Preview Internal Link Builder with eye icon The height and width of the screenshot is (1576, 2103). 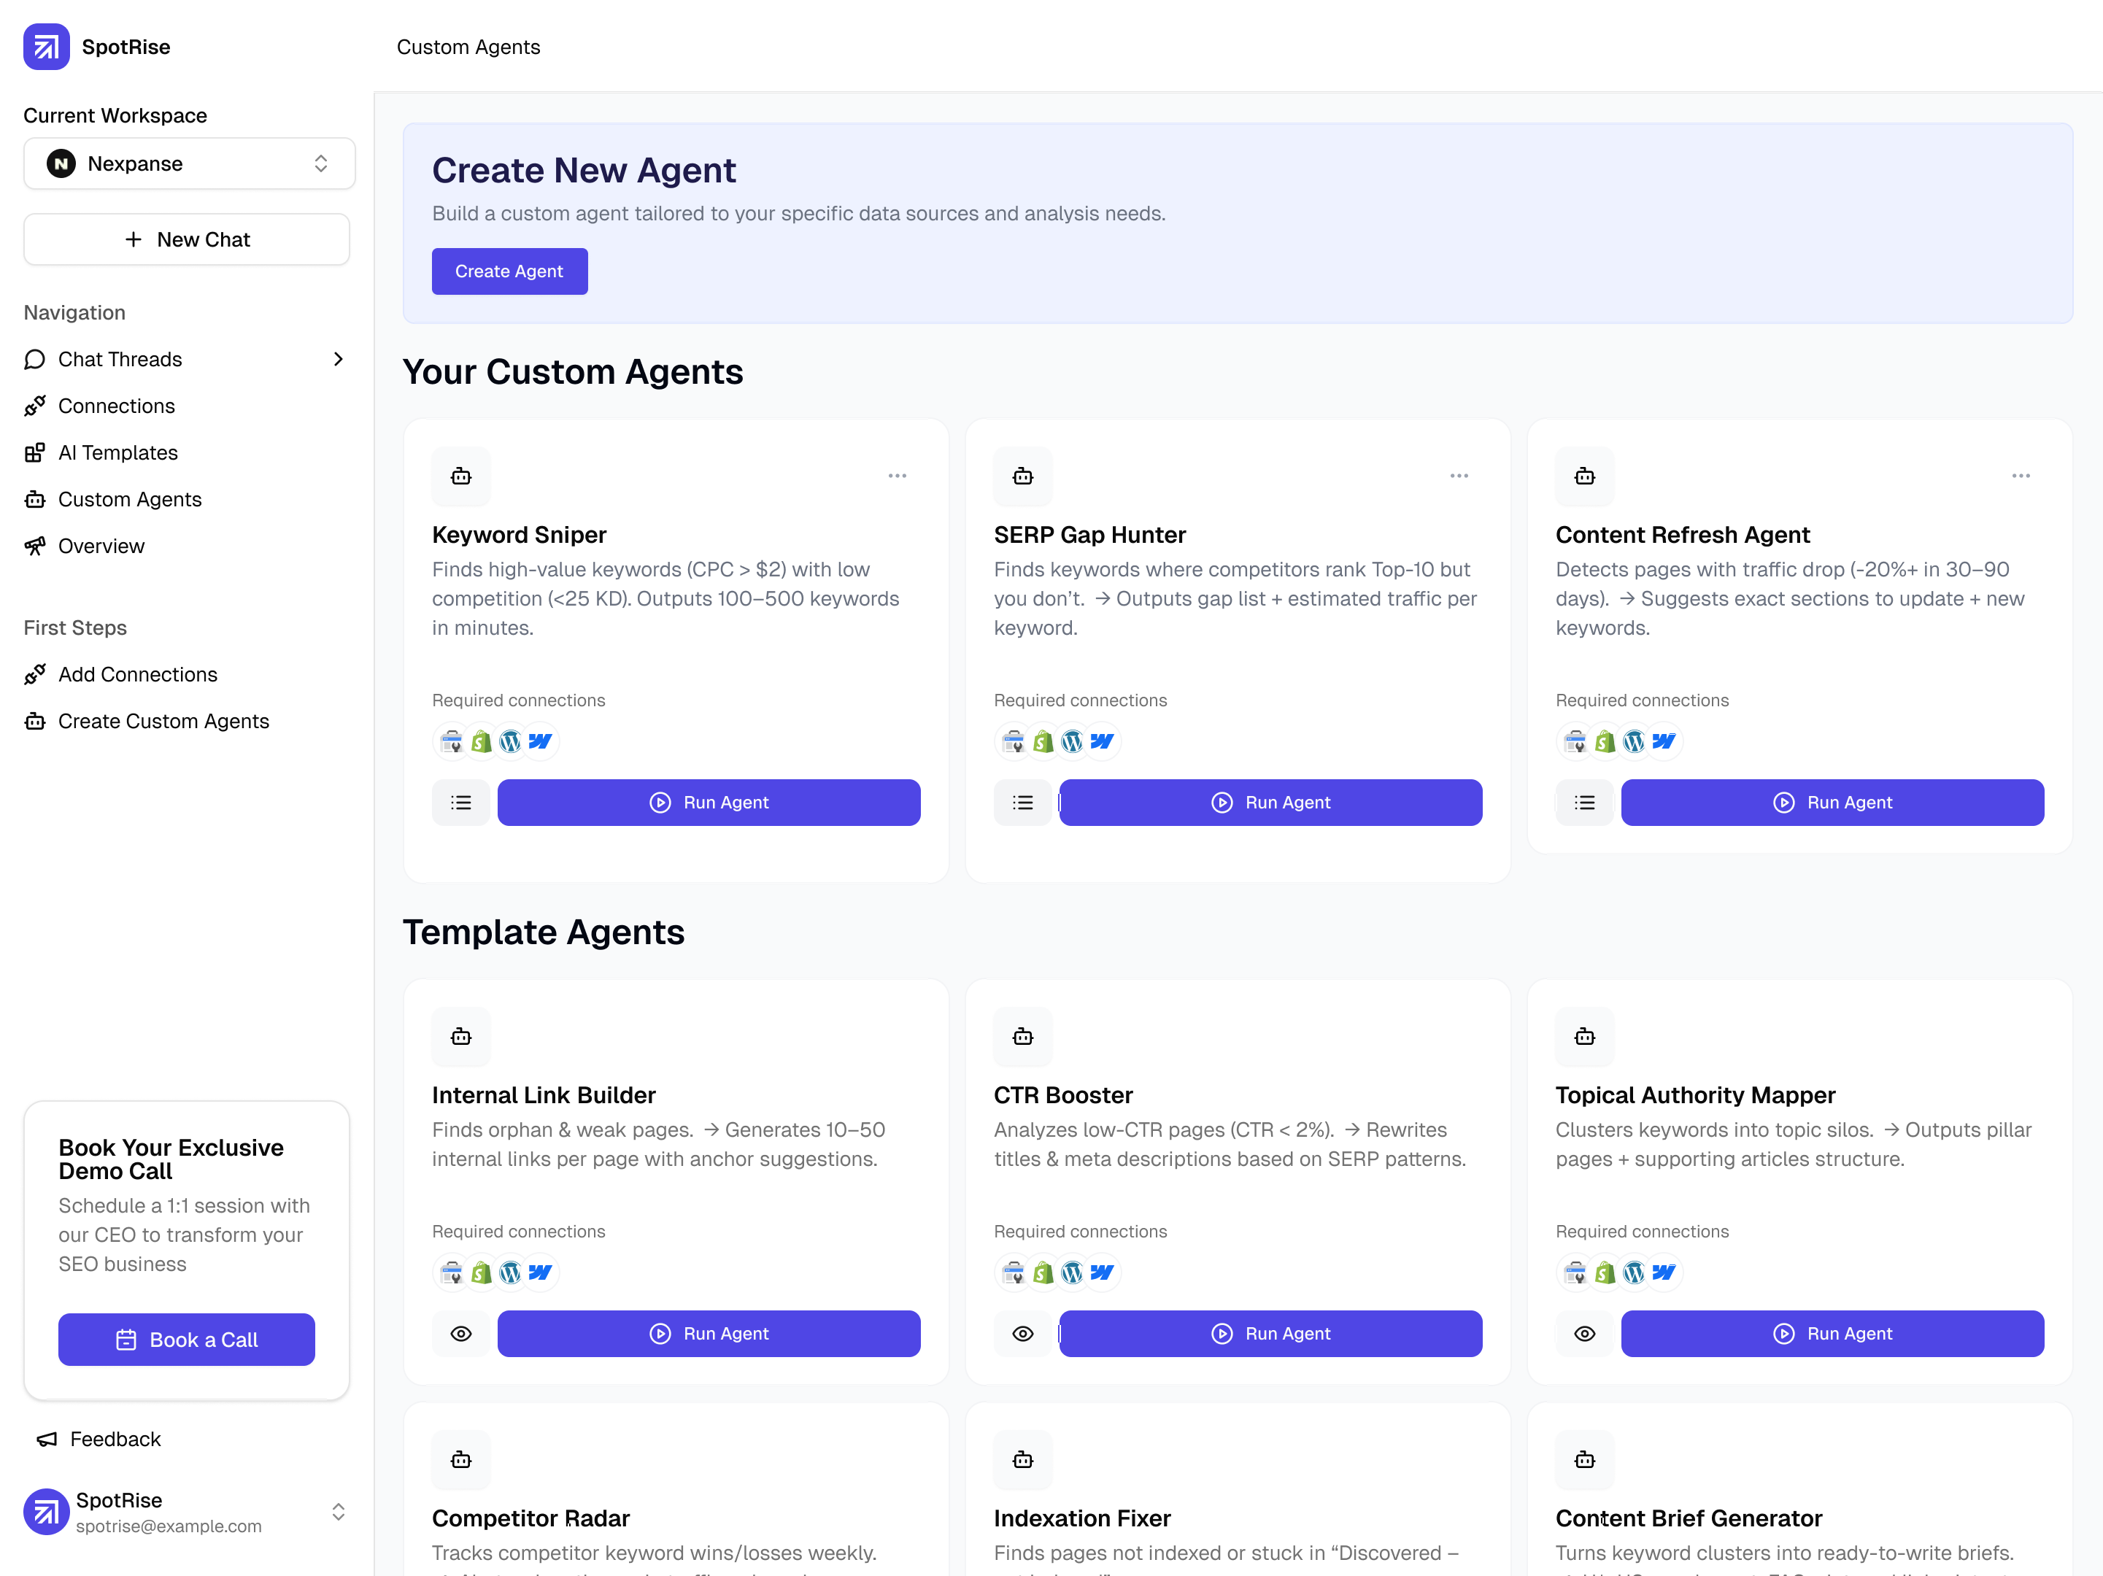(x=461, y=1334)
